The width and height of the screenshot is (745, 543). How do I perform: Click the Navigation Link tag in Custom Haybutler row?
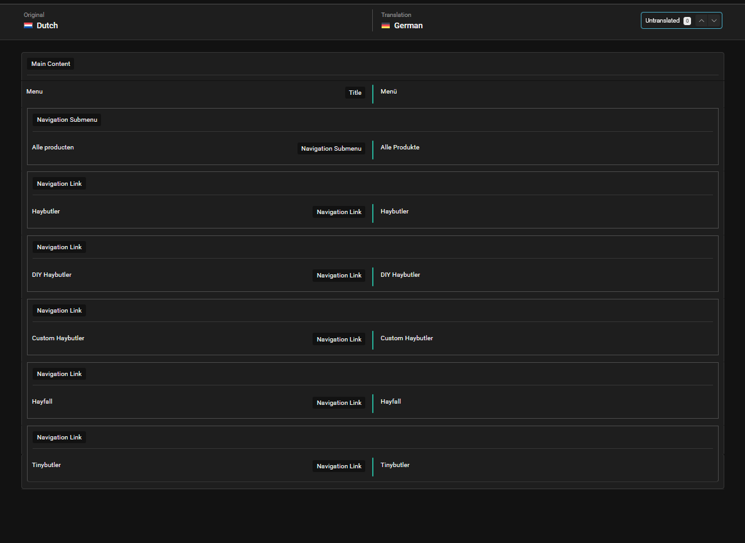point(339,339)
